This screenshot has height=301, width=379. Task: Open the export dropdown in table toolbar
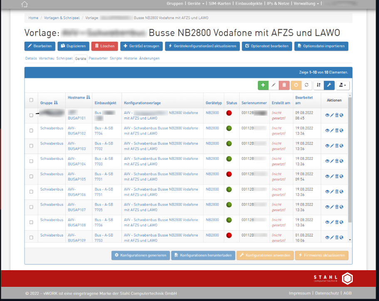point(343,85)
